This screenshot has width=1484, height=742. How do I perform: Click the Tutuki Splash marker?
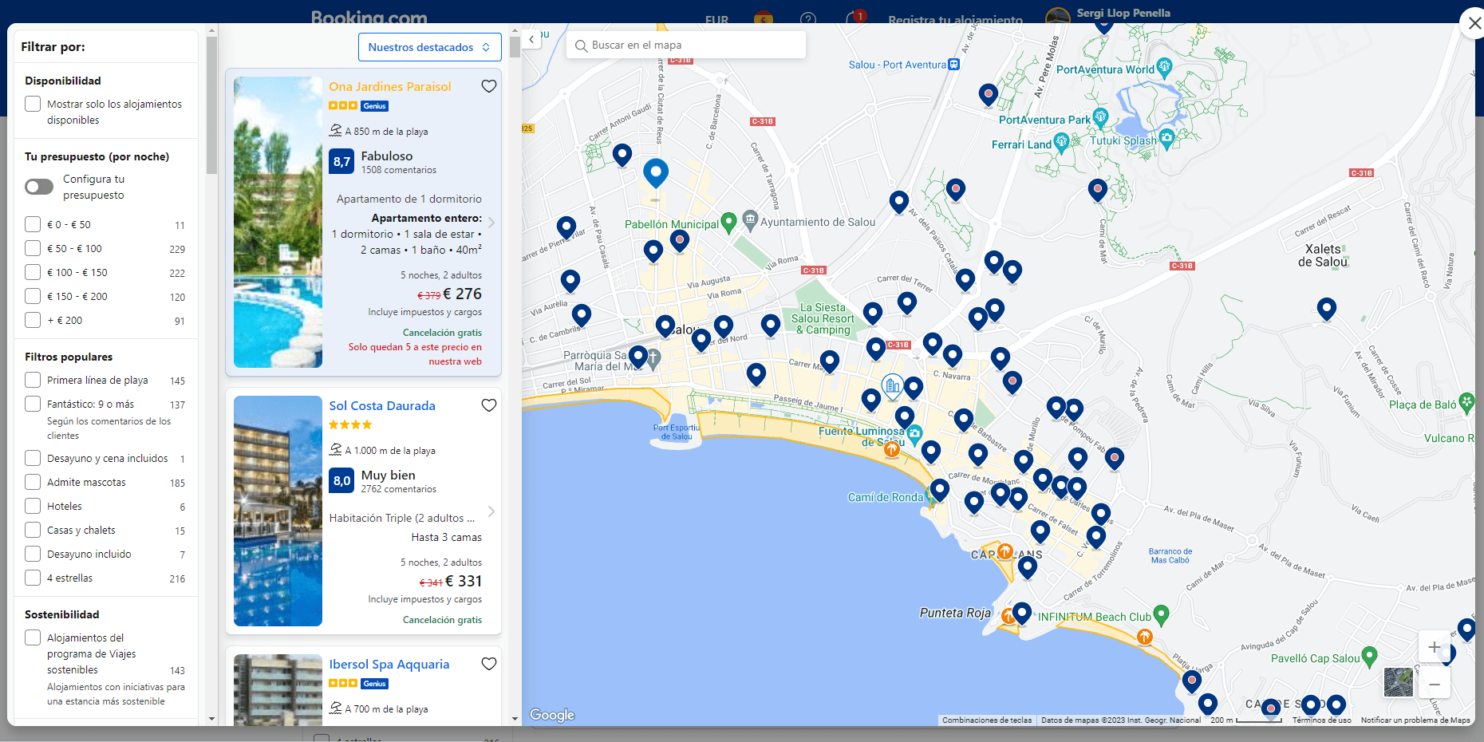tap(1166, 139)
